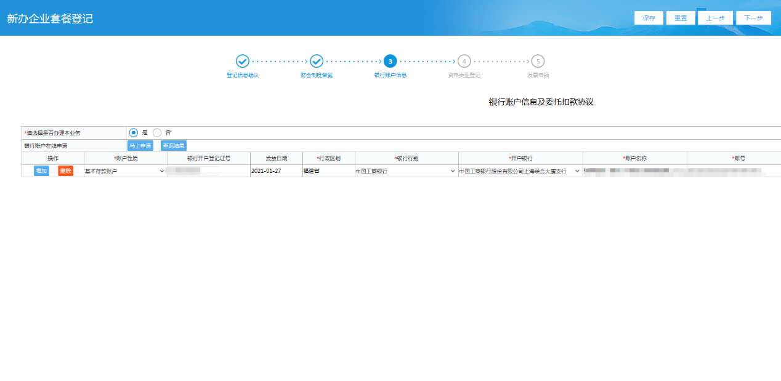点击"下一步"继续登记流程

pyautogui.click(x=753, y=17)
